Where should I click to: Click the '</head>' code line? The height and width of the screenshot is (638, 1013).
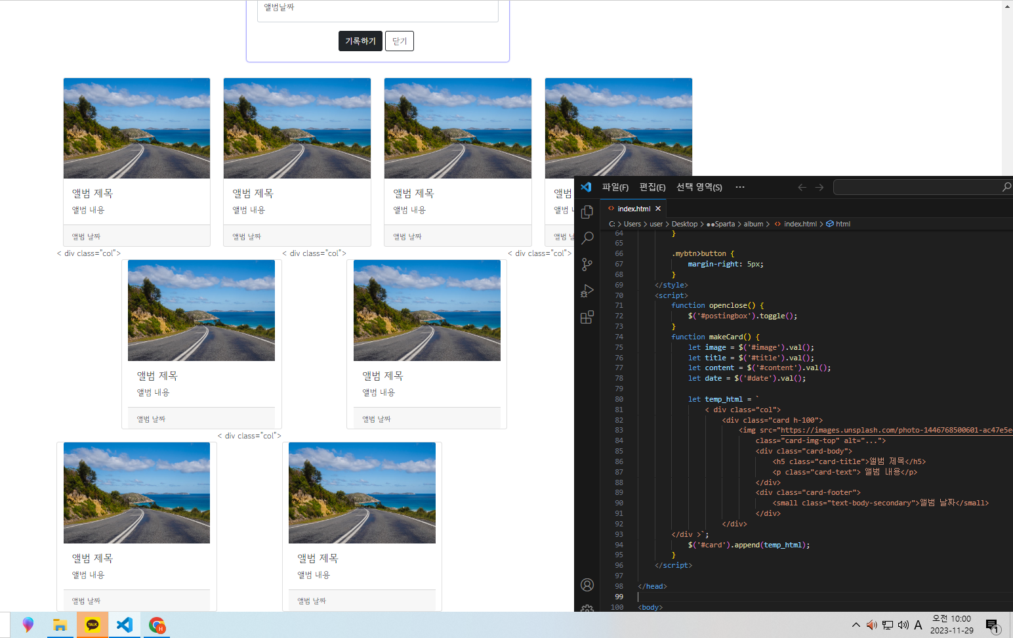[x=652, y=586]
